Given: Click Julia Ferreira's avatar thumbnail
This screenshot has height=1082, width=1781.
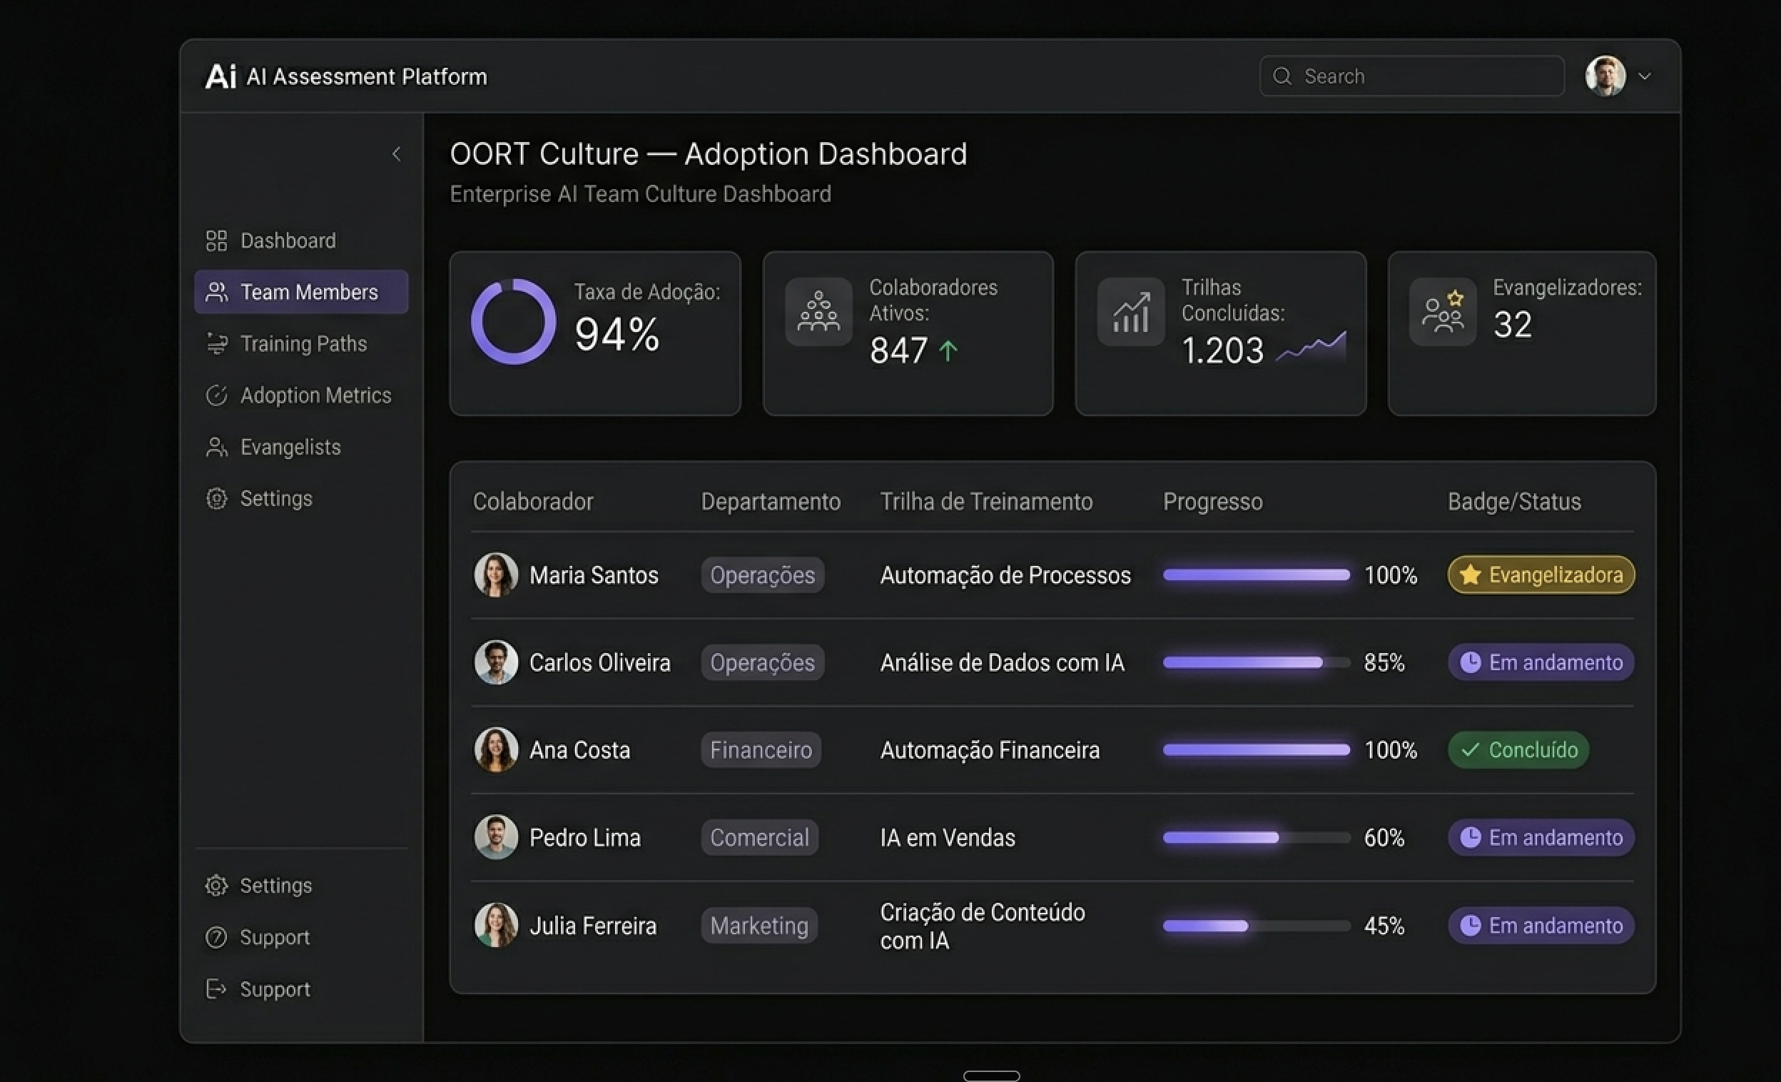Looking at the screenshot, I should (496, 925).
